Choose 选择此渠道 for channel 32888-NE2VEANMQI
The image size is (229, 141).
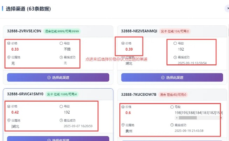coord(172,77)
